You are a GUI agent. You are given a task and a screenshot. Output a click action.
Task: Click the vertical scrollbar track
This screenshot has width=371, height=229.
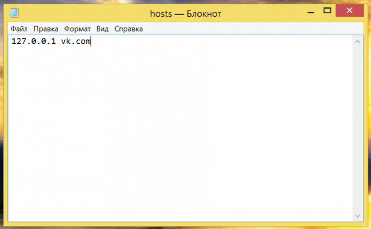tap(357, 129)
